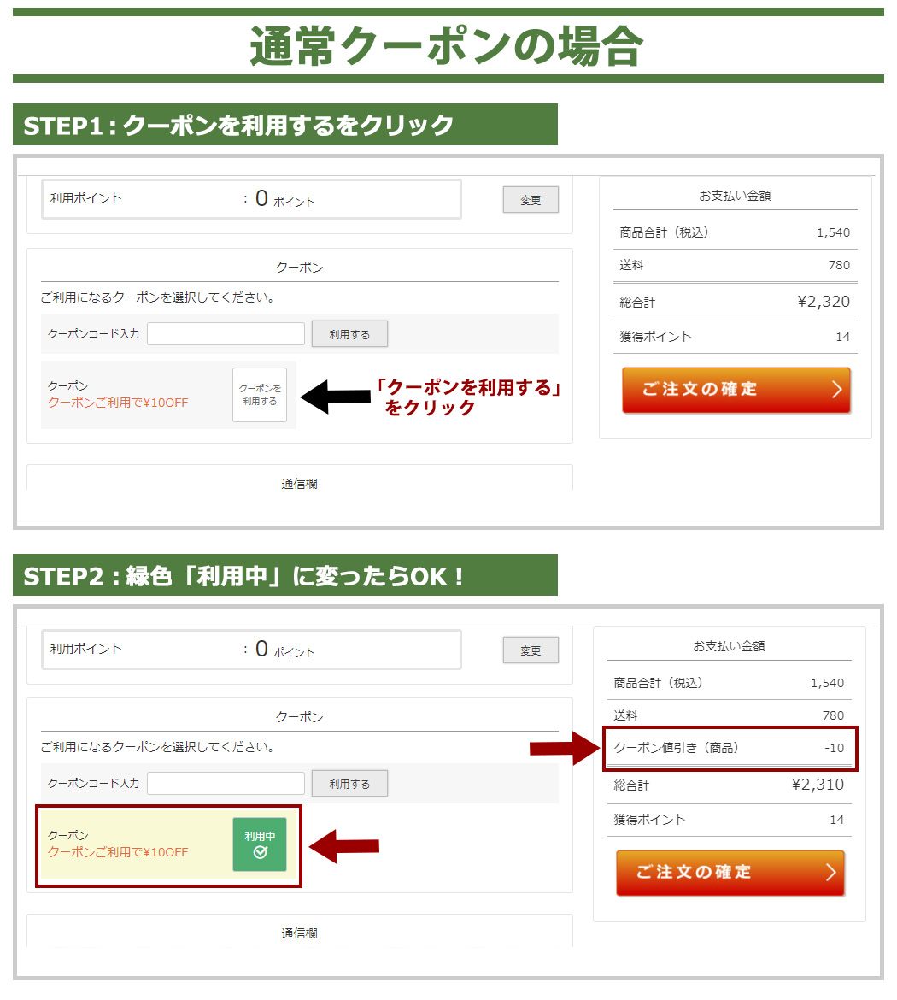This screenshot has width=897, height=1000.
Task: Click chevron arrow on STEP1 order button
Action: 837,390
